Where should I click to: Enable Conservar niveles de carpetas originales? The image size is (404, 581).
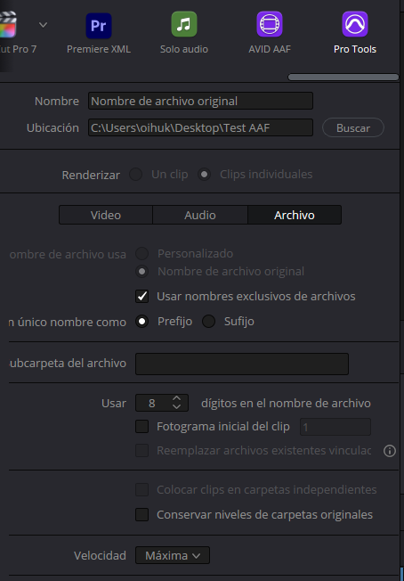(x=141, y=515)
